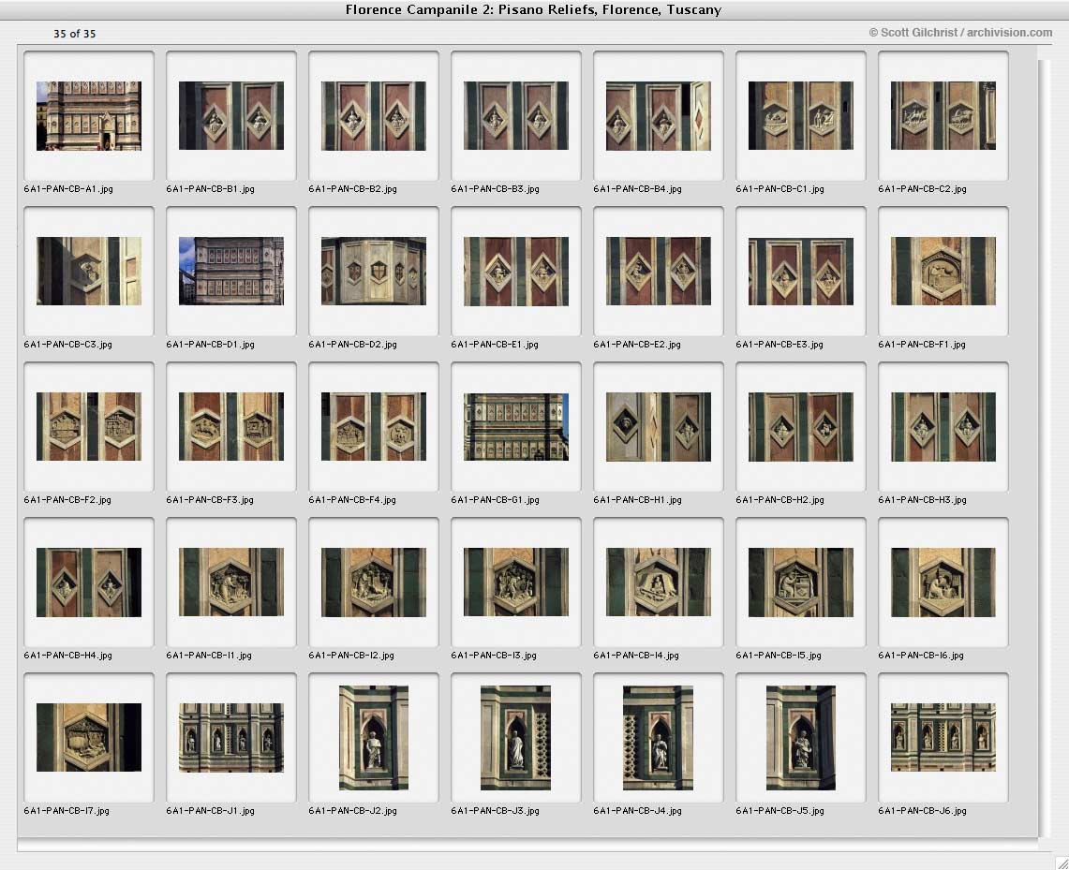Viewport: 1069px width, 870px height.
Task: Click filename label 6A1-PAN-CB-H4.jpg
Action: click(68, 655)
